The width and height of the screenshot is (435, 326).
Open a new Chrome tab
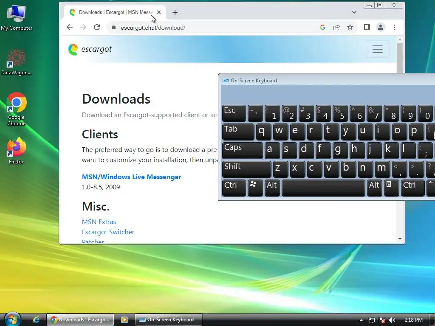coord(175,12)
